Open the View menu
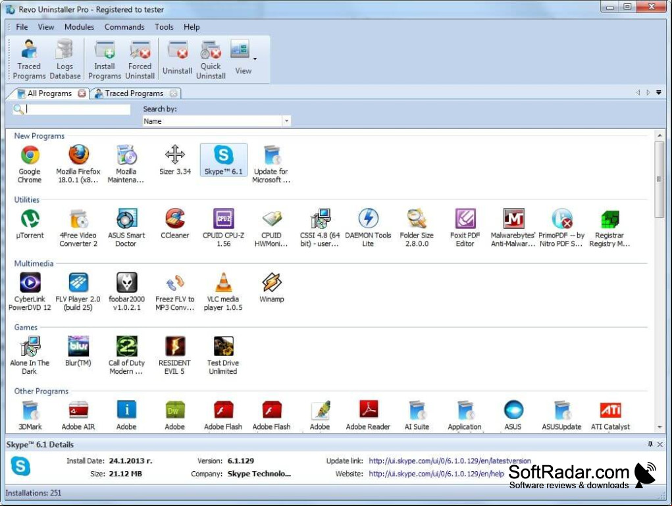 pyautogui.click(x=46, y=27)
